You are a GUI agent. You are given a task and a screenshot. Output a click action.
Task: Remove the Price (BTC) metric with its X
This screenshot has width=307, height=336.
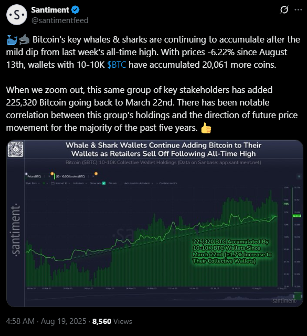[49, 176]
